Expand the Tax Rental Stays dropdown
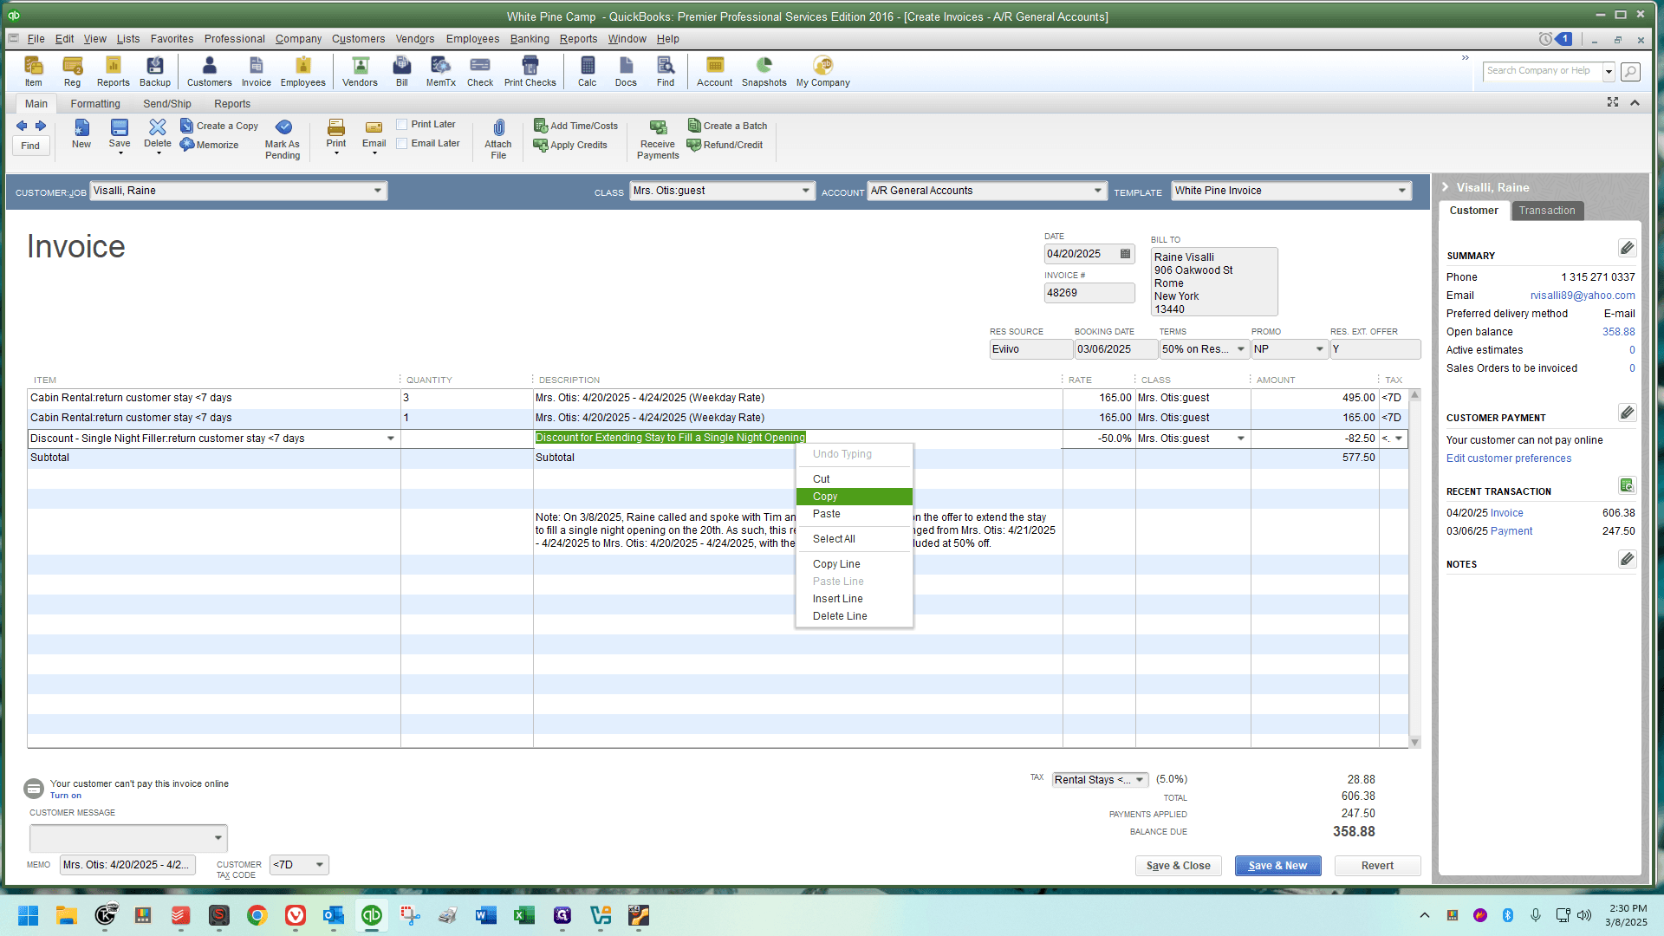 1140,780
